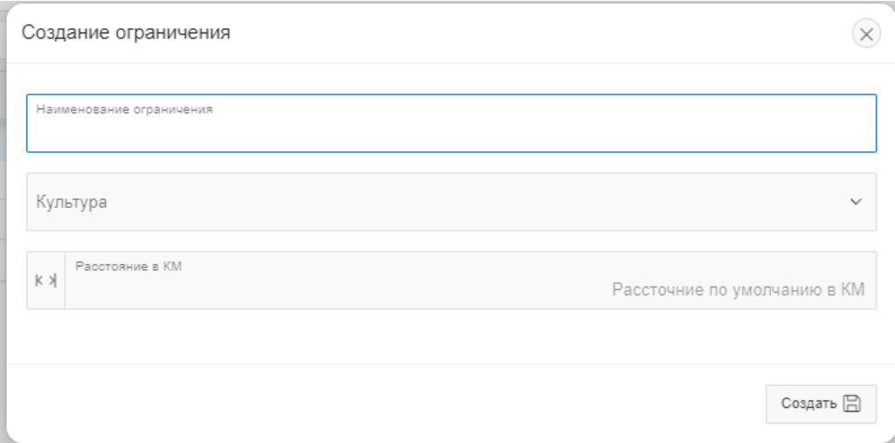The height and width of the screenshot is (443, 895).
Task: Select the Культура label text
Action: coord(72,202)
